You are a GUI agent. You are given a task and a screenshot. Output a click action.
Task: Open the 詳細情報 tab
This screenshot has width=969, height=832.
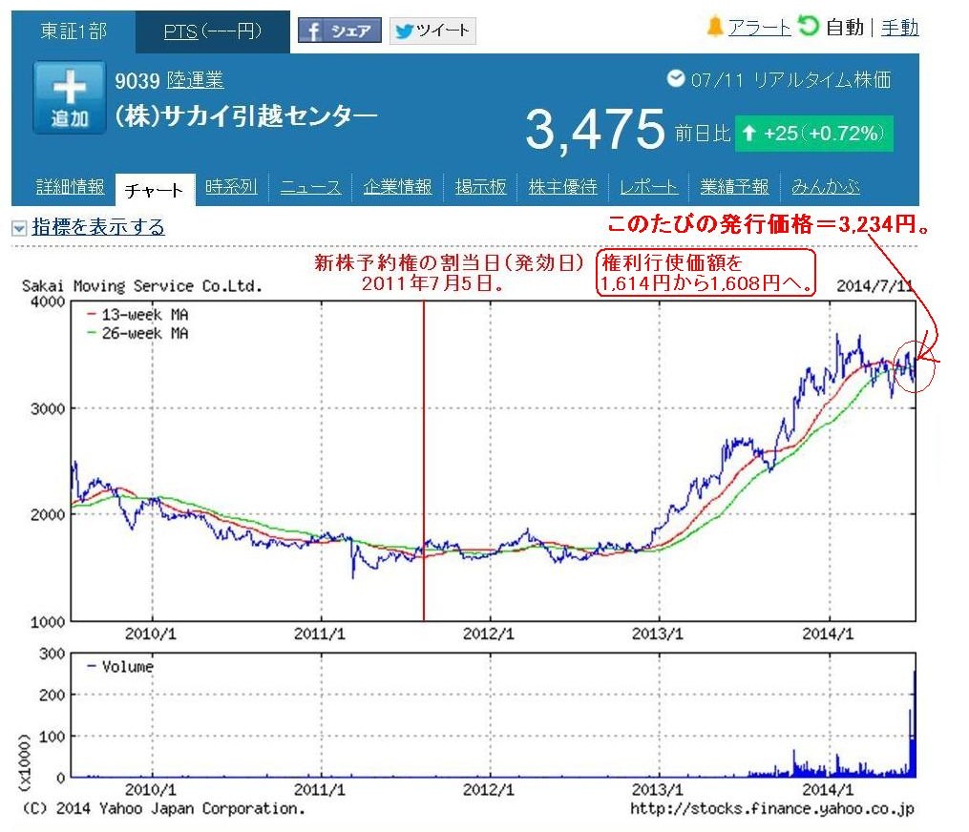click(x=71, y=187)
